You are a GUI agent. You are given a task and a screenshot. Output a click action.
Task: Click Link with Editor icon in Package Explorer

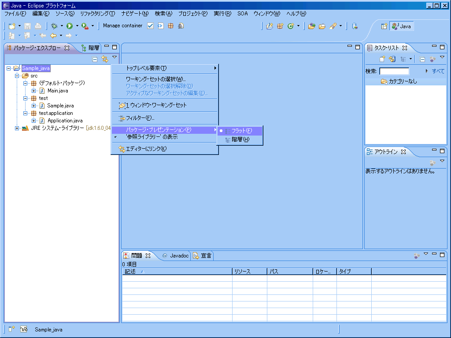(x=105, y=59)
